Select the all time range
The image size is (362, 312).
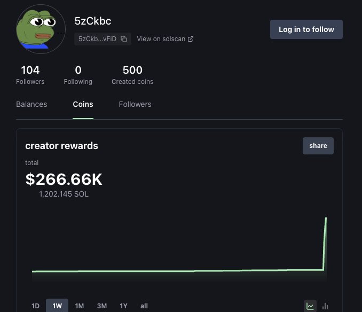click(x=144, y=306)
